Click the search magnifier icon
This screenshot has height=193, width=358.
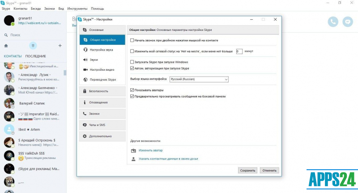coord(6,34)
